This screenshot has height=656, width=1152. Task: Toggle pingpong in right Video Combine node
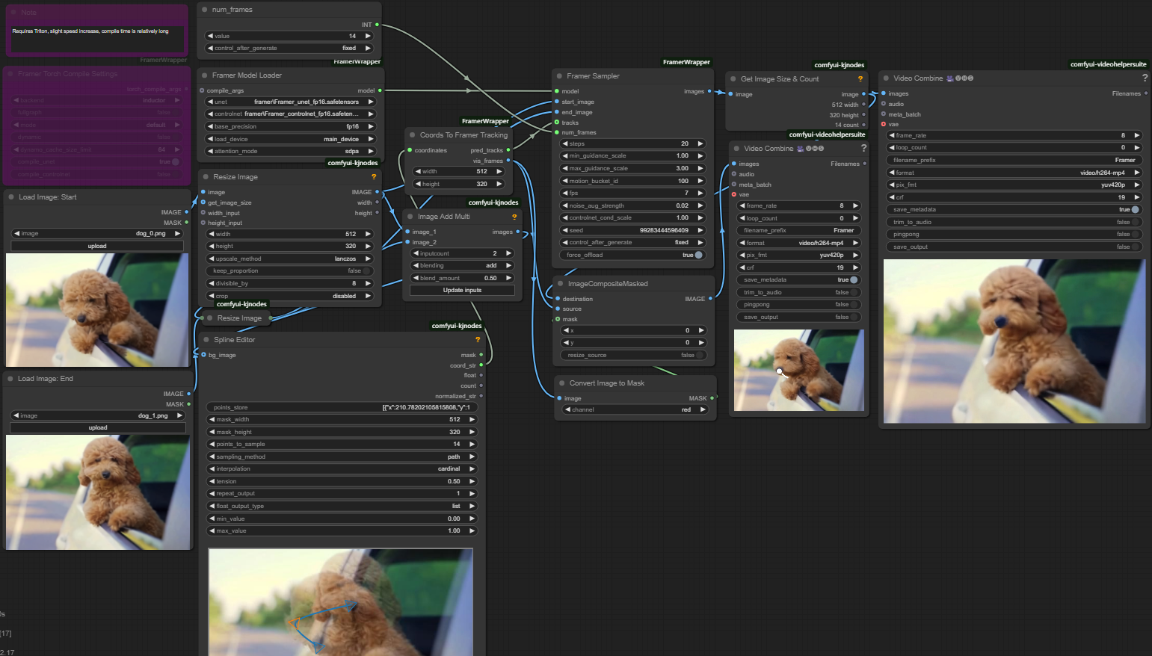[1014, 234]
